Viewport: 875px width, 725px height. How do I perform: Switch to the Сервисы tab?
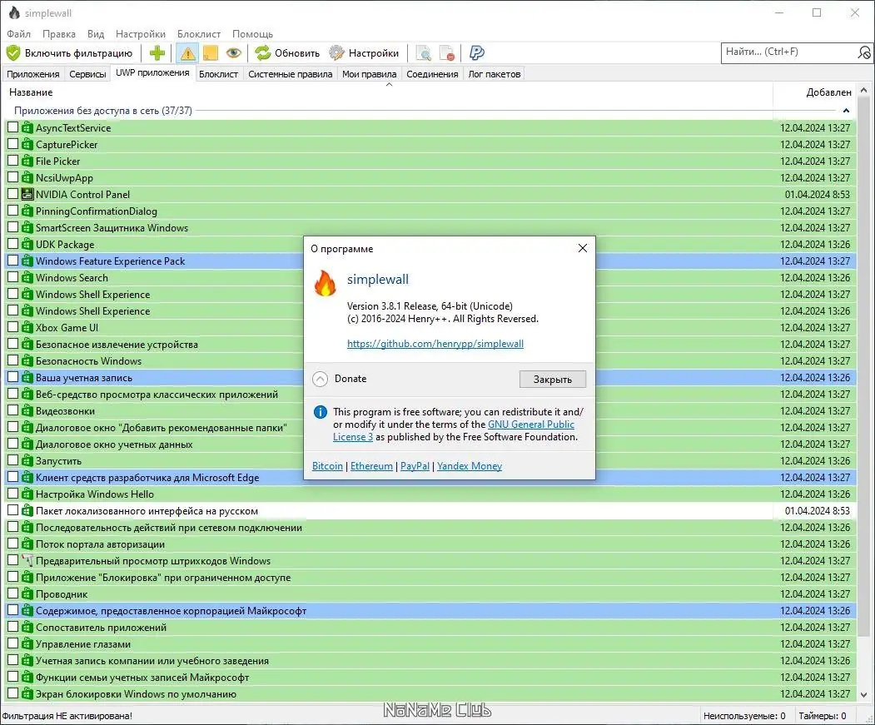(87, 74)
